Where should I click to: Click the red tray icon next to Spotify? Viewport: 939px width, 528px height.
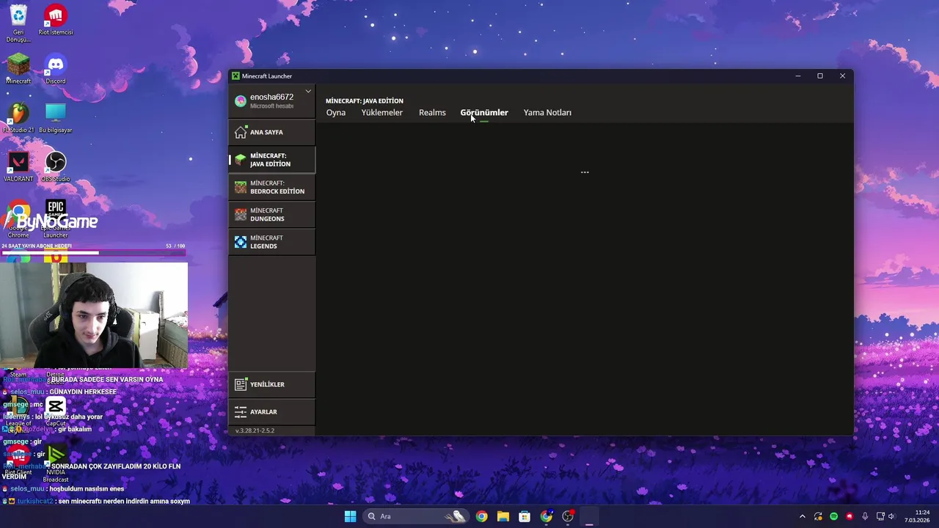click(850, 516)
